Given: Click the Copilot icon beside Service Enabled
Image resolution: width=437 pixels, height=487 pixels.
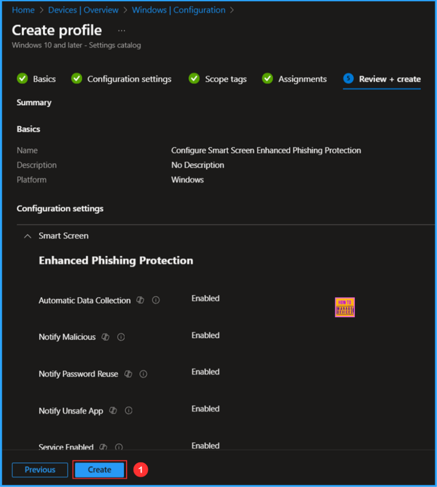Looking at the screenshot, I should click(104, 447).
